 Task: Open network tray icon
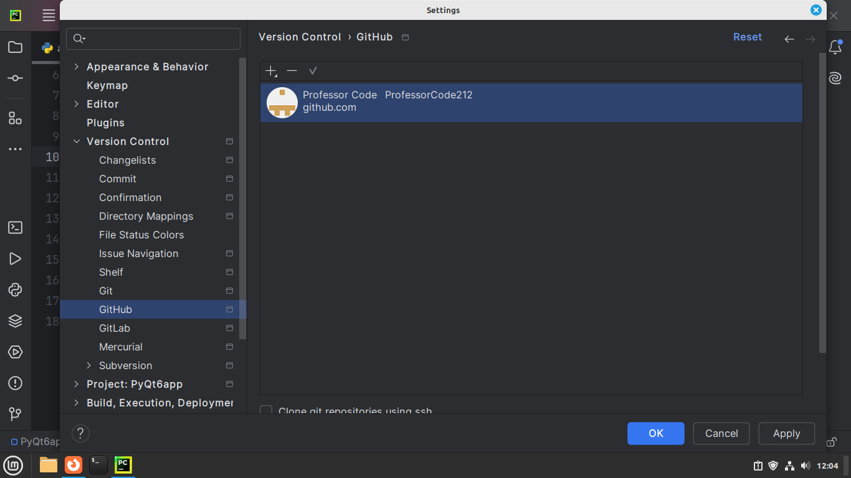coord(789,466)
